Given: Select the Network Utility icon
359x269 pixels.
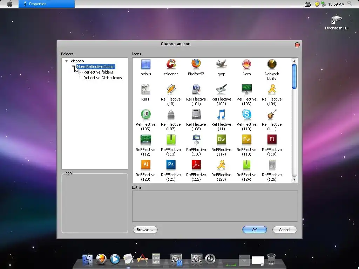Looking at the screenshot, I should pyautogui.click(x=272, y=64).
